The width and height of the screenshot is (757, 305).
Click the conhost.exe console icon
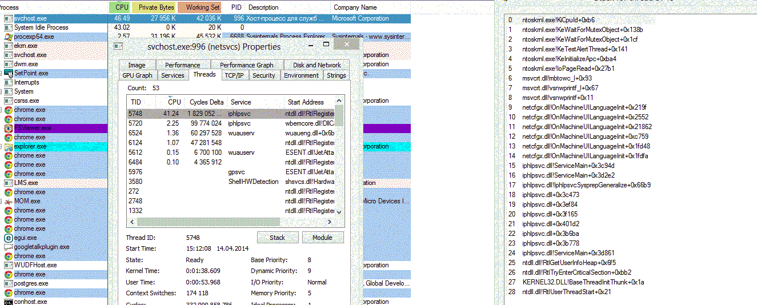(x=8, y=302)
